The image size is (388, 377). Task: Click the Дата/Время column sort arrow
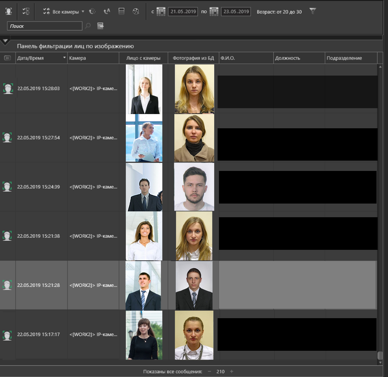[x=64, y=57]
